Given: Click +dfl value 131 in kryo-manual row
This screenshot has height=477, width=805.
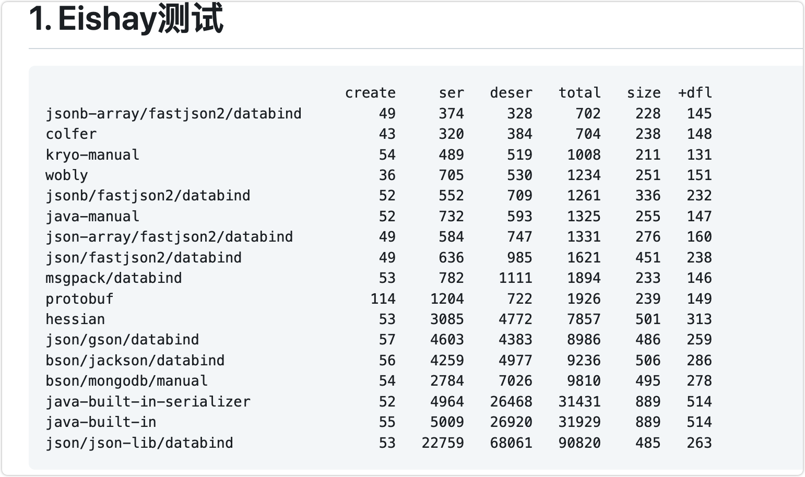Looking at the screenshot, I should 699,155.
